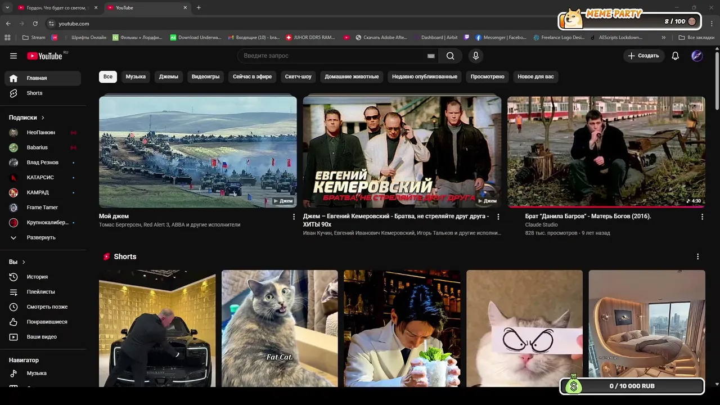Open Ваши видео in the sidebar
720x405 pixels.
point(43,337)
